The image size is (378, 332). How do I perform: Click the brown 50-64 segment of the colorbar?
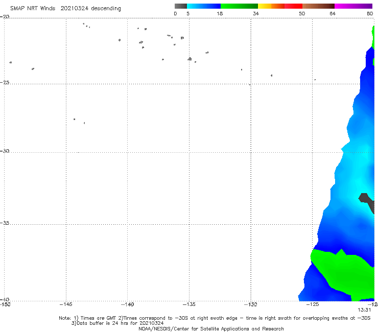[x=318, y=6]
